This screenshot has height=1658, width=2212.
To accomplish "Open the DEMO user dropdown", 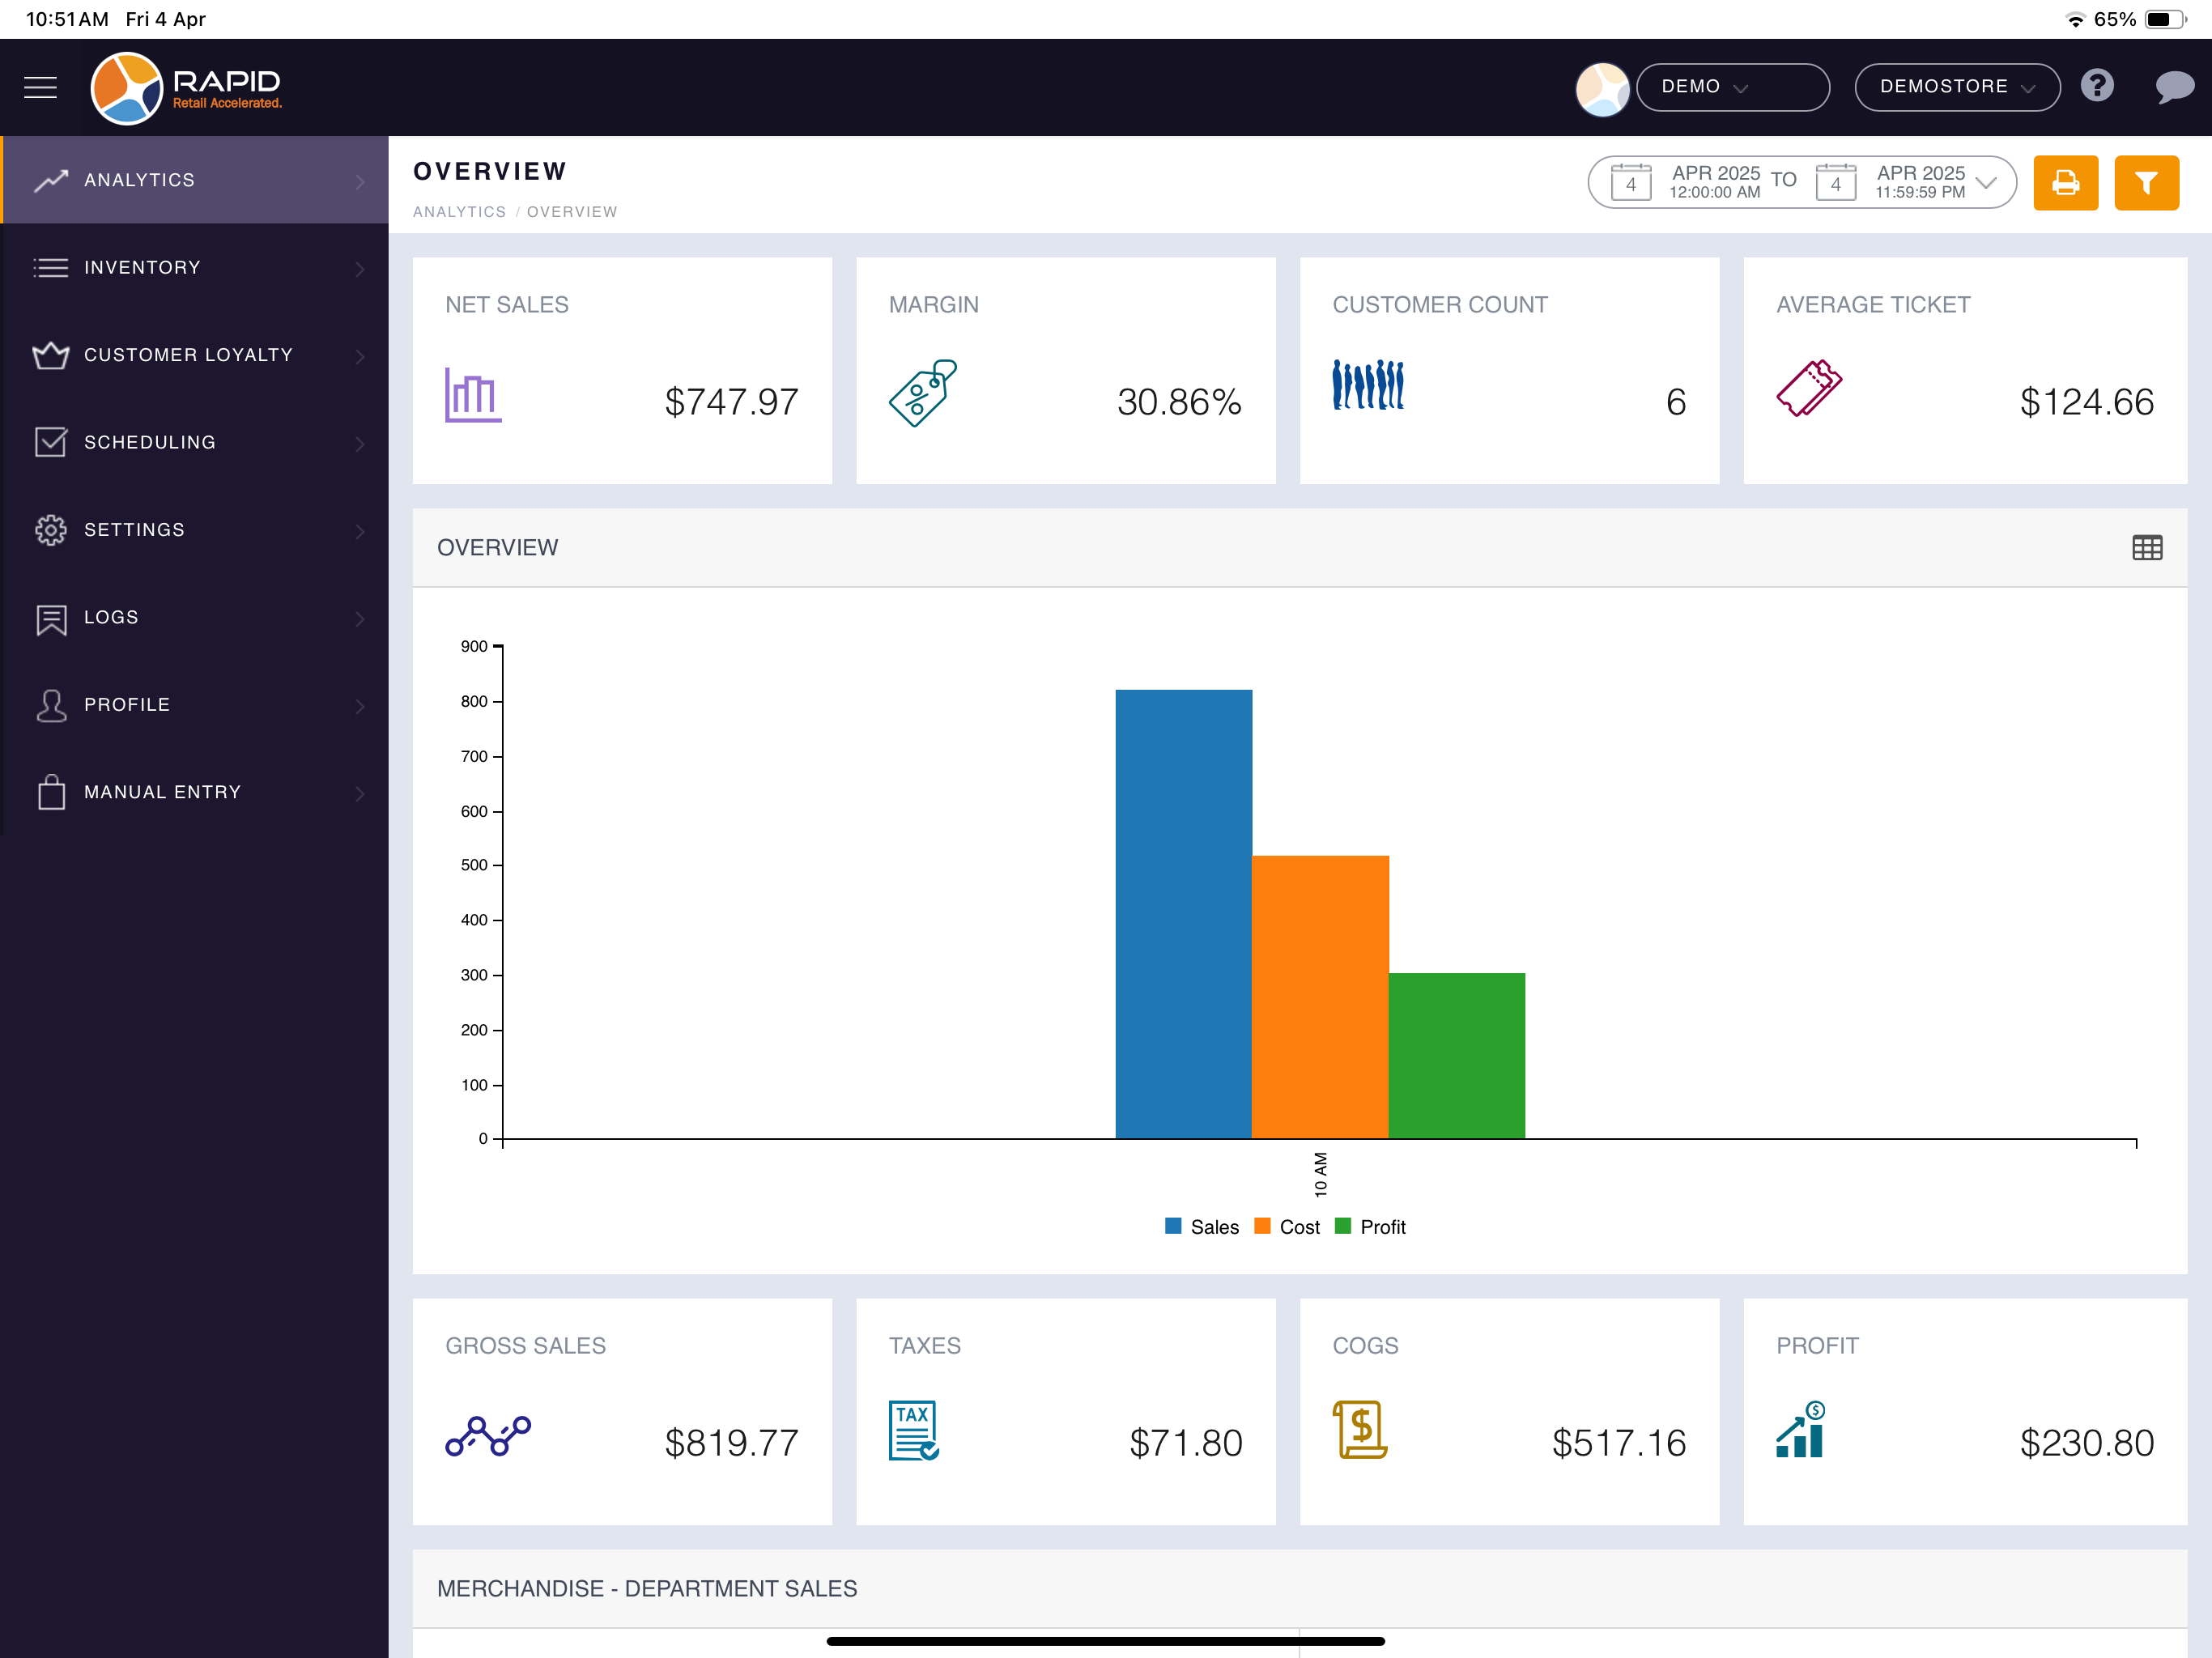I will point(1732,87).
